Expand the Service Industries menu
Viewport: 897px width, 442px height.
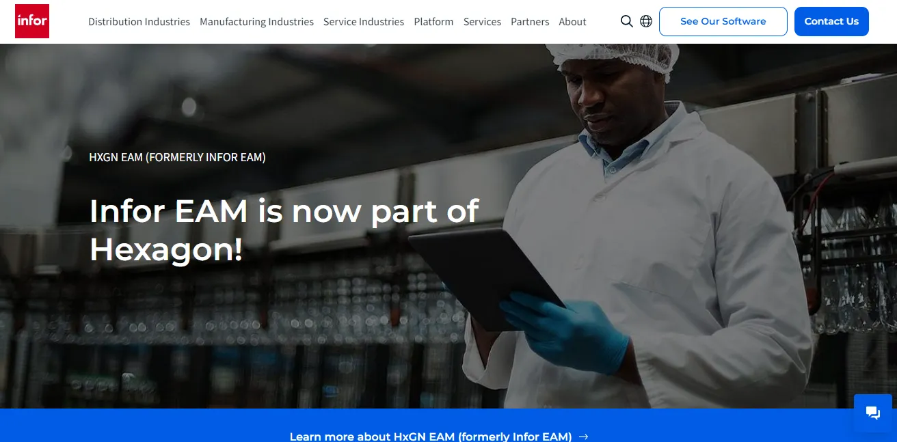pos(364,22)
